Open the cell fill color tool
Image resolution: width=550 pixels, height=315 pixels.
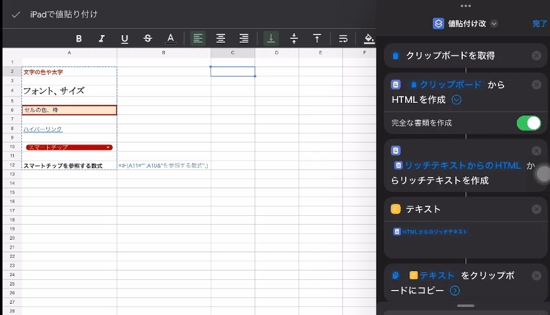pos(369,38)
